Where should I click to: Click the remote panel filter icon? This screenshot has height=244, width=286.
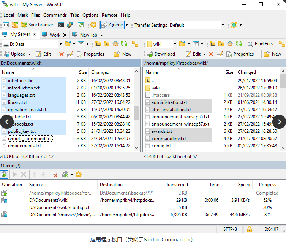click(x=196, y=44)
